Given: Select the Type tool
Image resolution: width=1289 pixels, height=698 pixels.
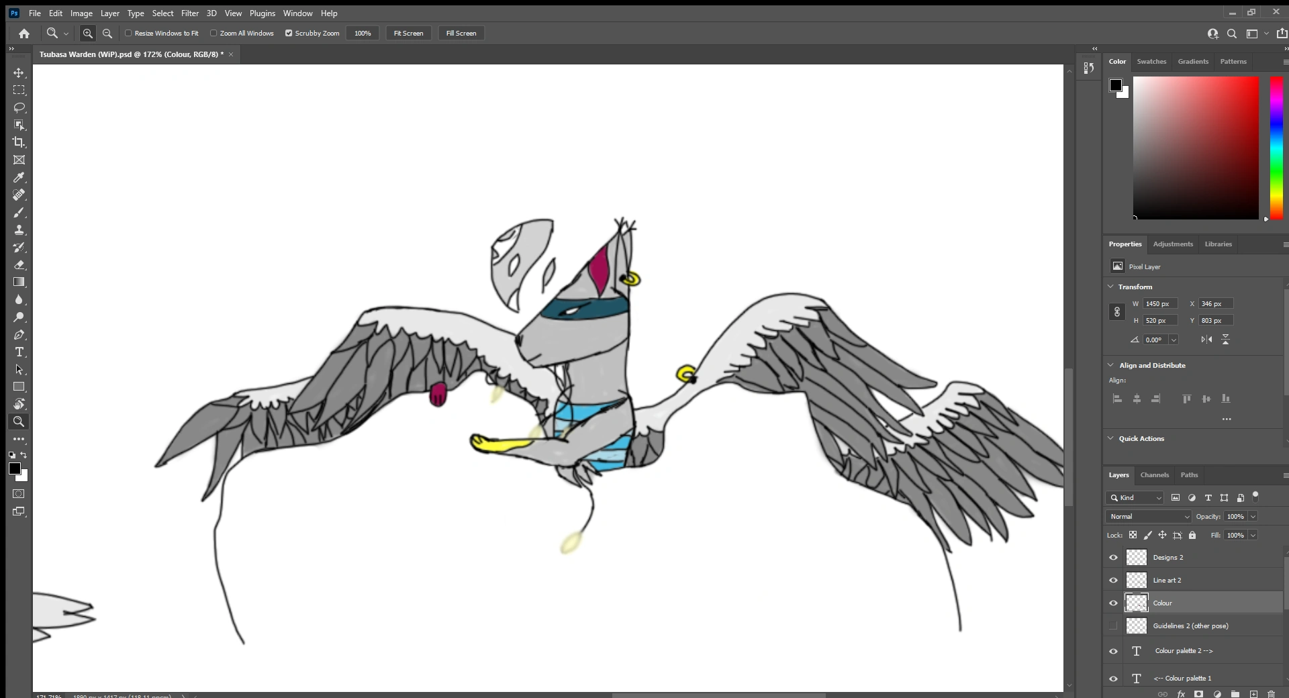Looking at the screenshot, I should pyautogui.click(x=19, y=352).
